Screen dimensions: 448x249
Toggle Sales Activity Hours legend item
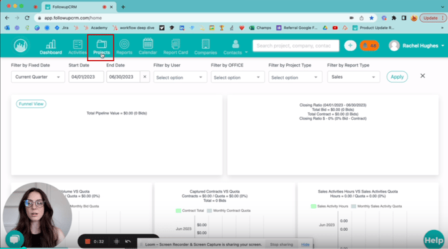coord(329,206)
